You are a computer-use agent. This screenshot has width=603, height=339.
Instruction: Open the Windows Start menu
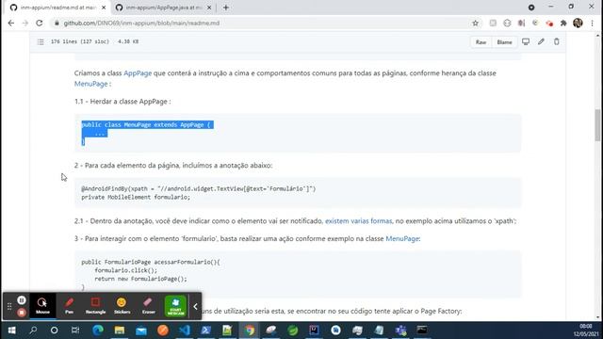11,331
